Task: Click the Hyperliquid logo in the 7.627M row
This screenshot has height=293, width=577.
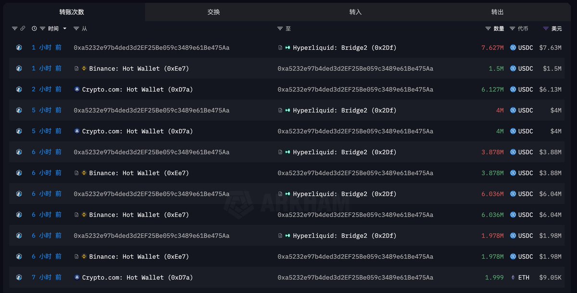Action: (x=288, y=48)
